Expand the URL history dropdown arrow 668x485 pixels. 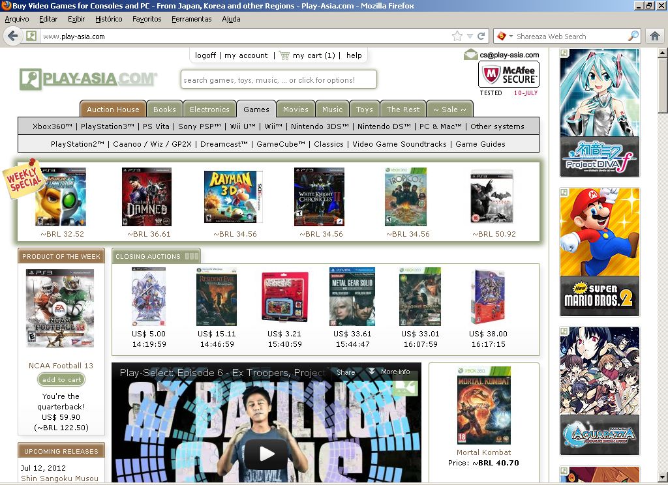[x=469, y=37]
